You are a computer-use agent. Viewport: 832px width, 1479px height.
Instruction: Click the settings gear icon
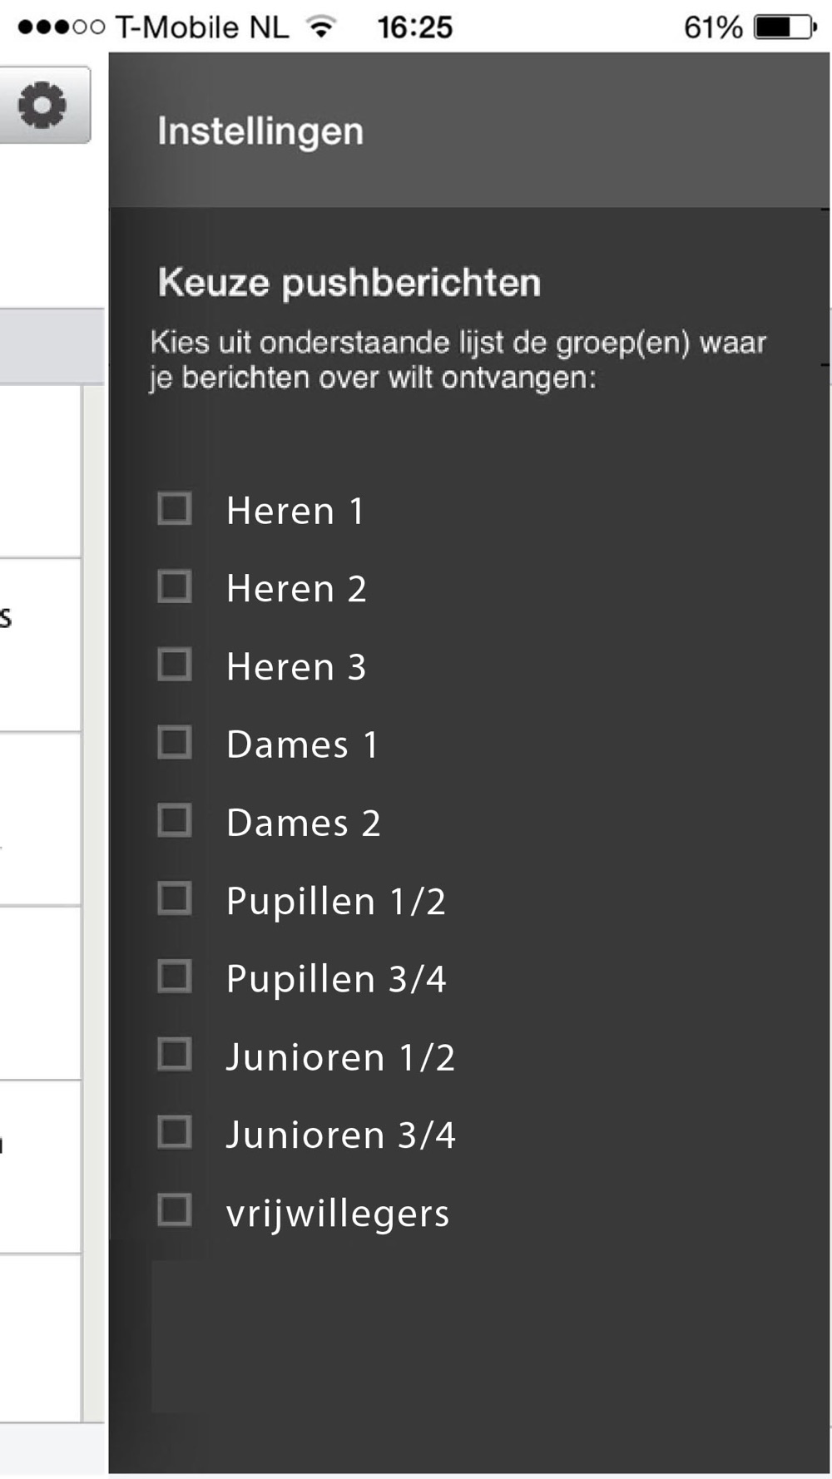42,106
